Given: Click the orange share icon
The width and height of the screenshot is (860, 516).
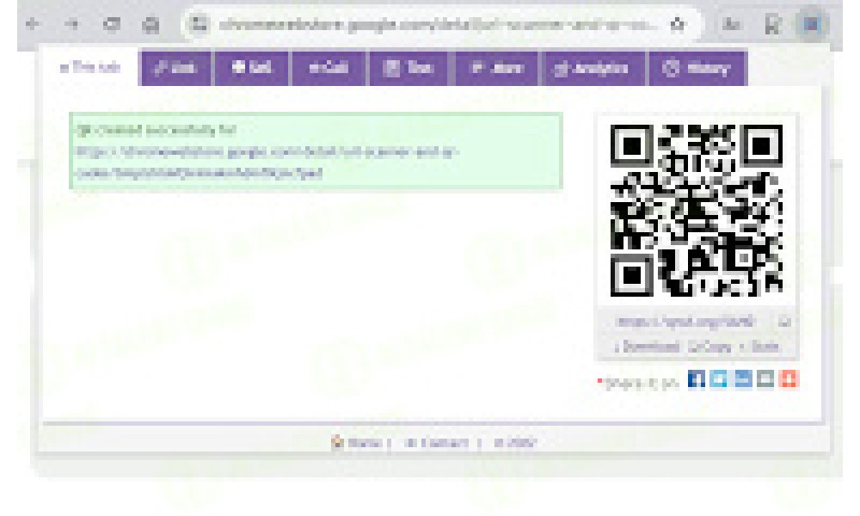Looking at the screenshot, I should pos(788,378).
